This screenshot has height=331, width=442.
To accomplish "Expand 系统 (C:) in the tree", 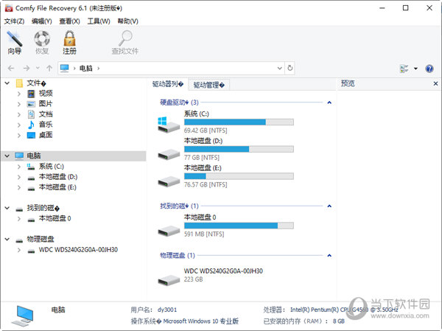I will [19, 167].
